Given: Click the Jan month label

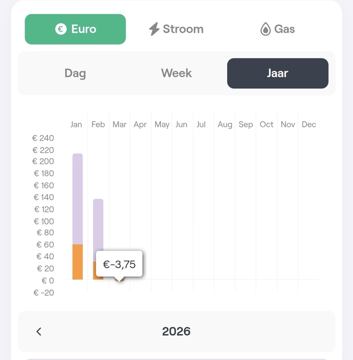Looking at the screenshot, I should pyautogui.click(x=76, y=124).
